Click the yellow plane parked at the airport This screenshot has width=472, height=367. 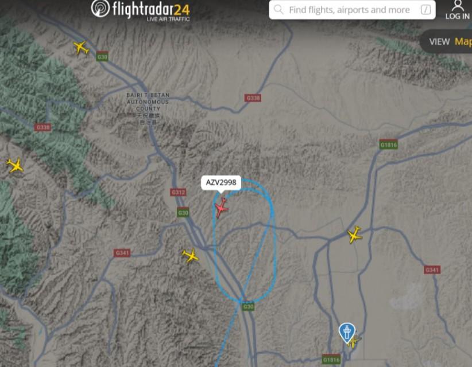pyautogui.click(x=354, y=342)
